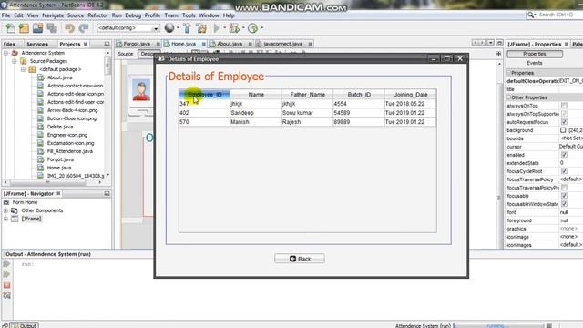The image size is (583, 328).
Task: Toggle the focusableWindowState checkbox
Action: (564, 204)
